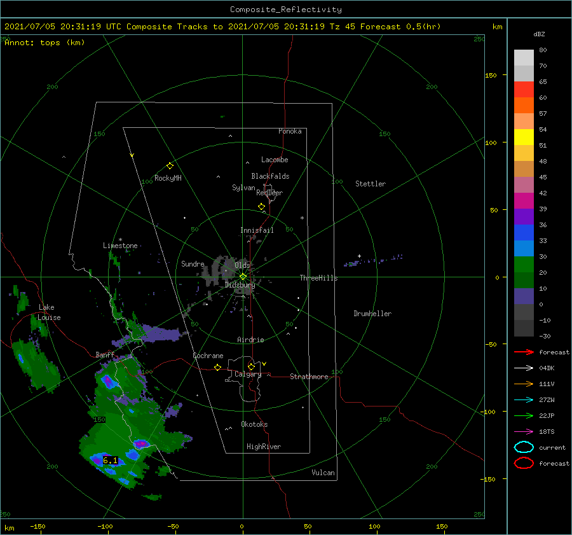Select the radar site diamond at map center
Screen dimensions: 572x535
pos(243,277)
